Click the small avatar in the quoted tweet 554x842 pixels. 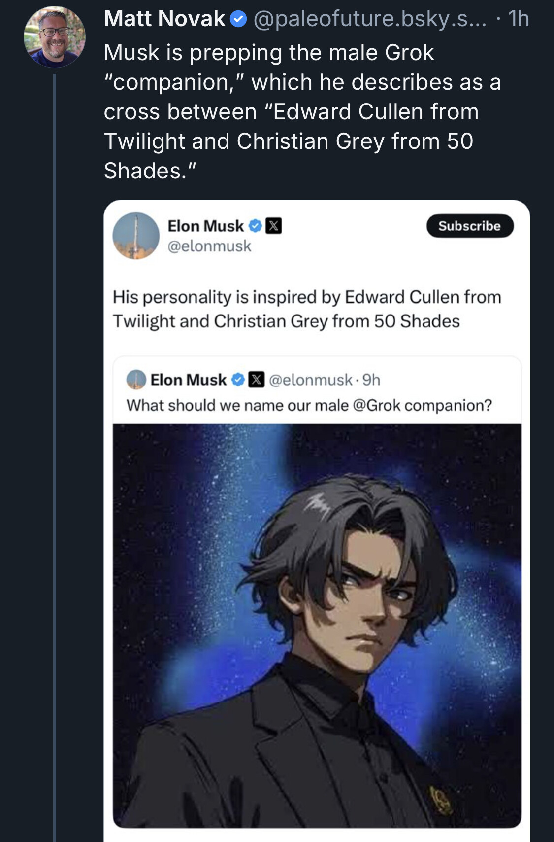(136, 380)
